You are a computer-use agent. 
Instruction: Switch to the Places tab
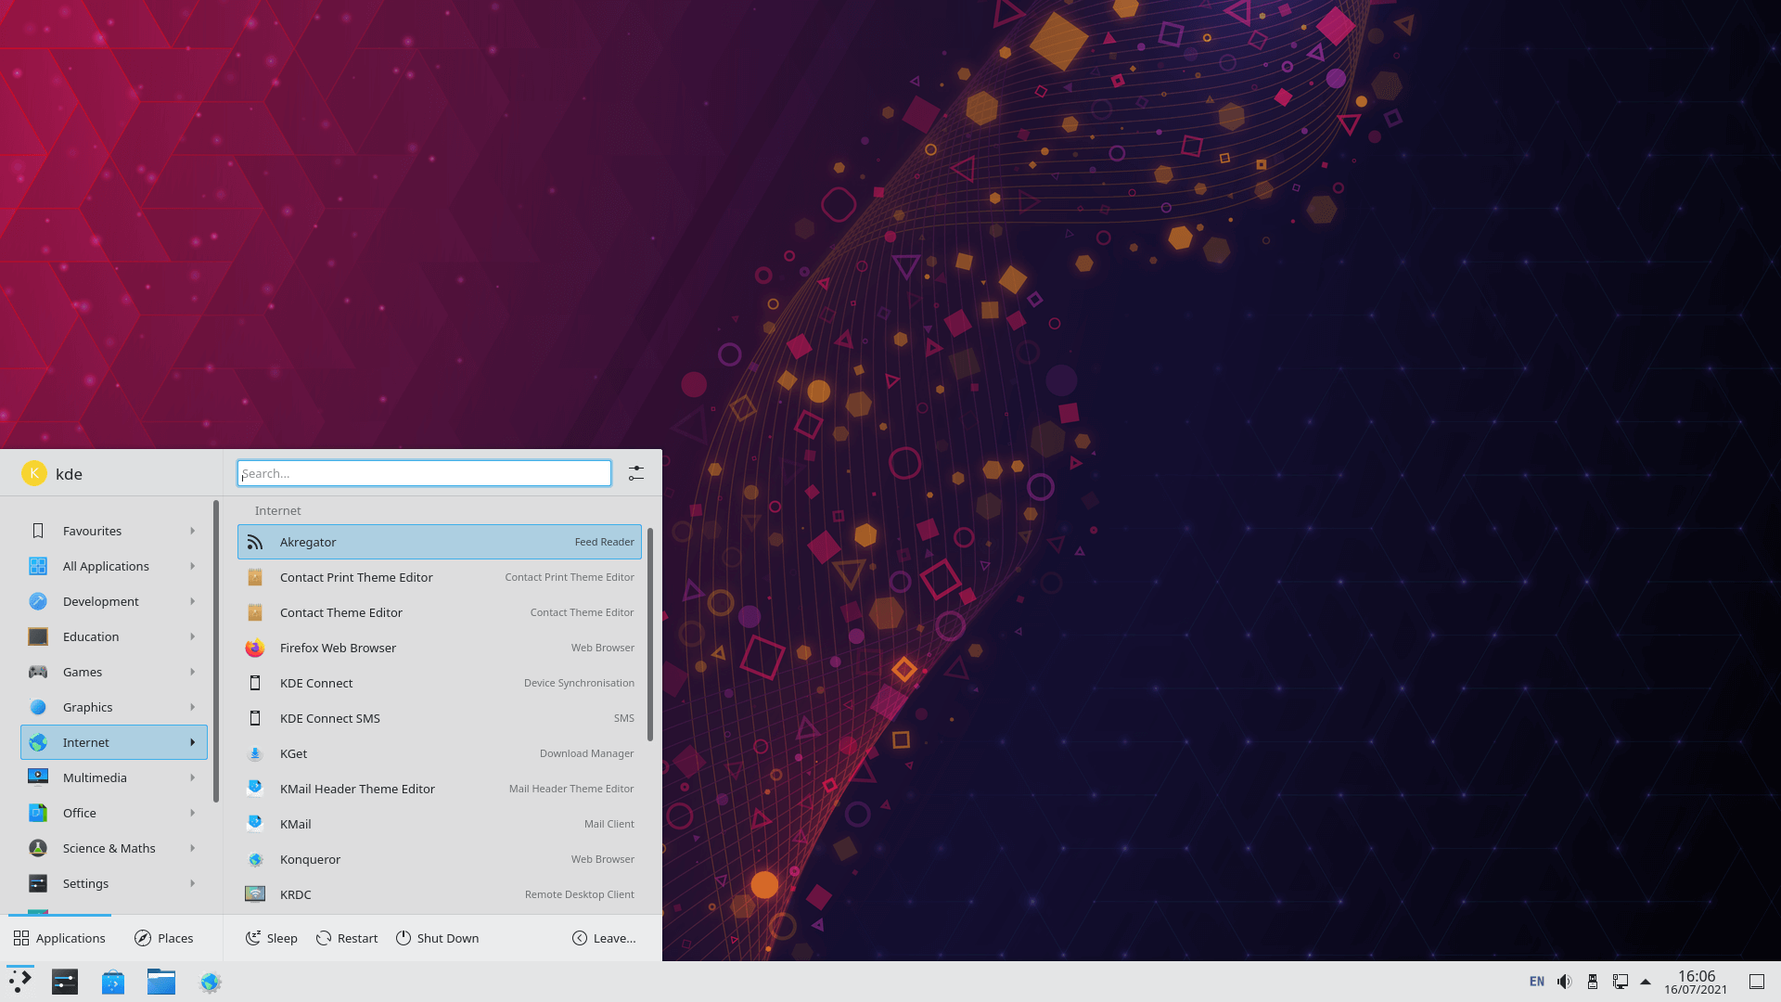coord(164,938)
